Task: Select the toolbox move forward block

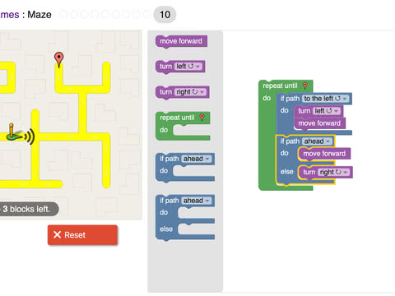Action: 181,41
